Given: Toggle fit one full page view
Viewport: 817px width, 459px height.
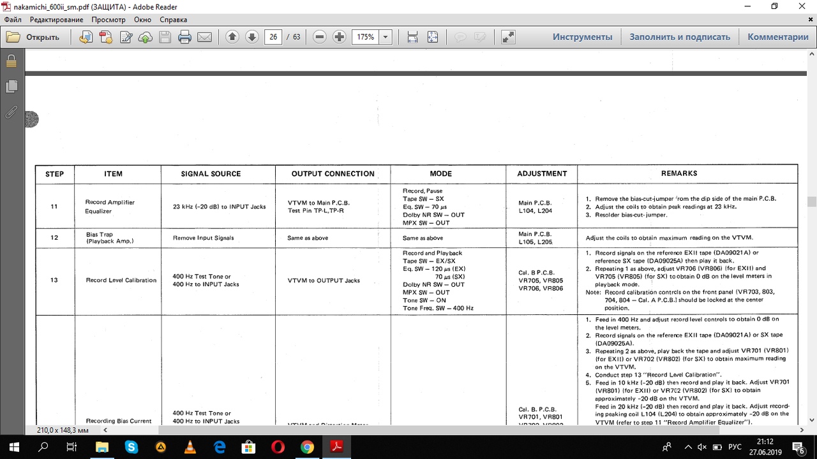Looking at the screenshot, I should 432,37.
